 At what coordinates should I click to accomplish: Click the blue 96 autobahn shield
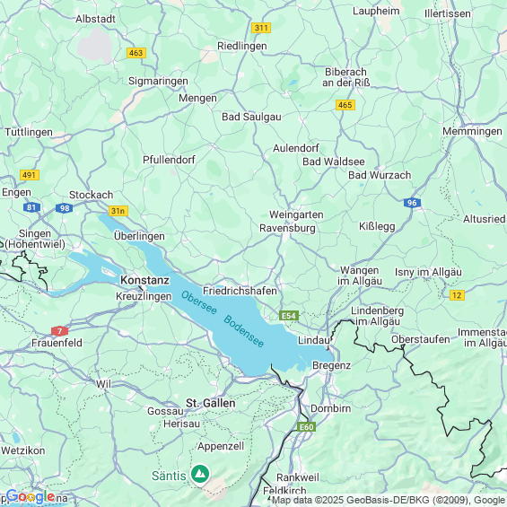point(412,203)
